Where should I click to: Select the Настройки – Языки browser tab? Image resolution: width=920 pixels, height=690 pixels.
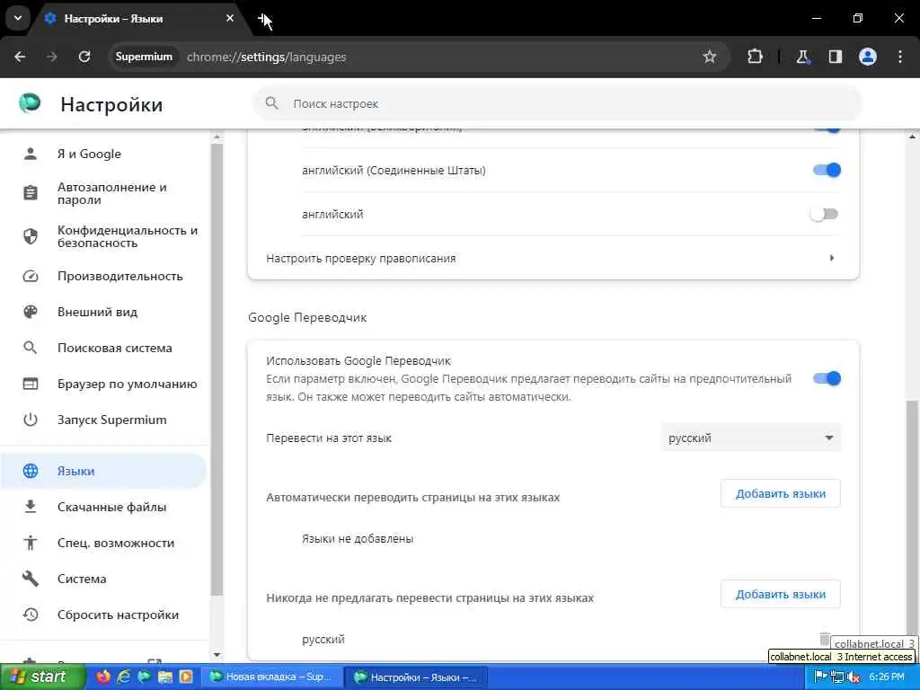coord(141,19)
